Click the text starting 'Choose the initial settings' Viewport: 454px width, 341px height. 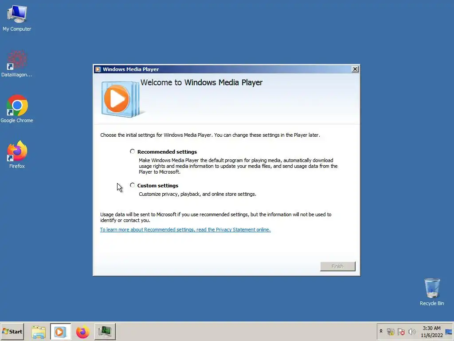coord(210,135)
